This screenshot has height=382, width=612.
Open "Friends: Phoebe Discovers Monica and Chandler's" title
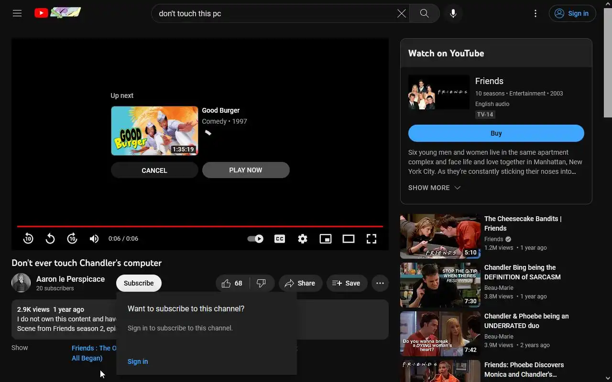click(x=524, y=370)
